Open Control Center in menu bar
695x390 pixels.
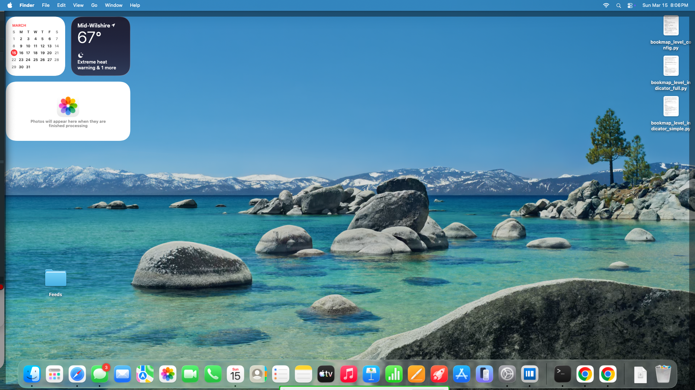(x=630, y=5)
